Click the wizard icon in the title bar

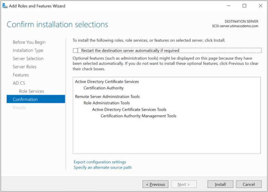point(5,6)
